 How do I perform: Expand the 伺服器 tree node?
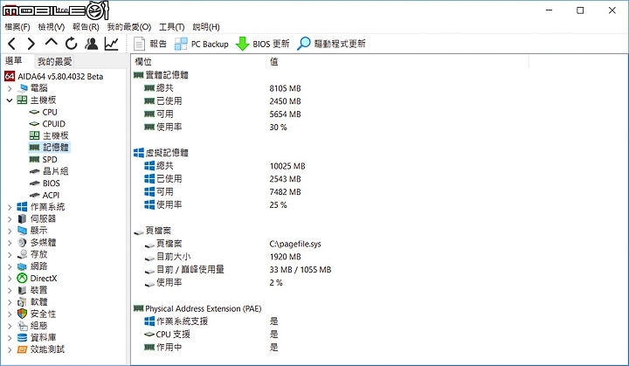(x=10, y=219)
